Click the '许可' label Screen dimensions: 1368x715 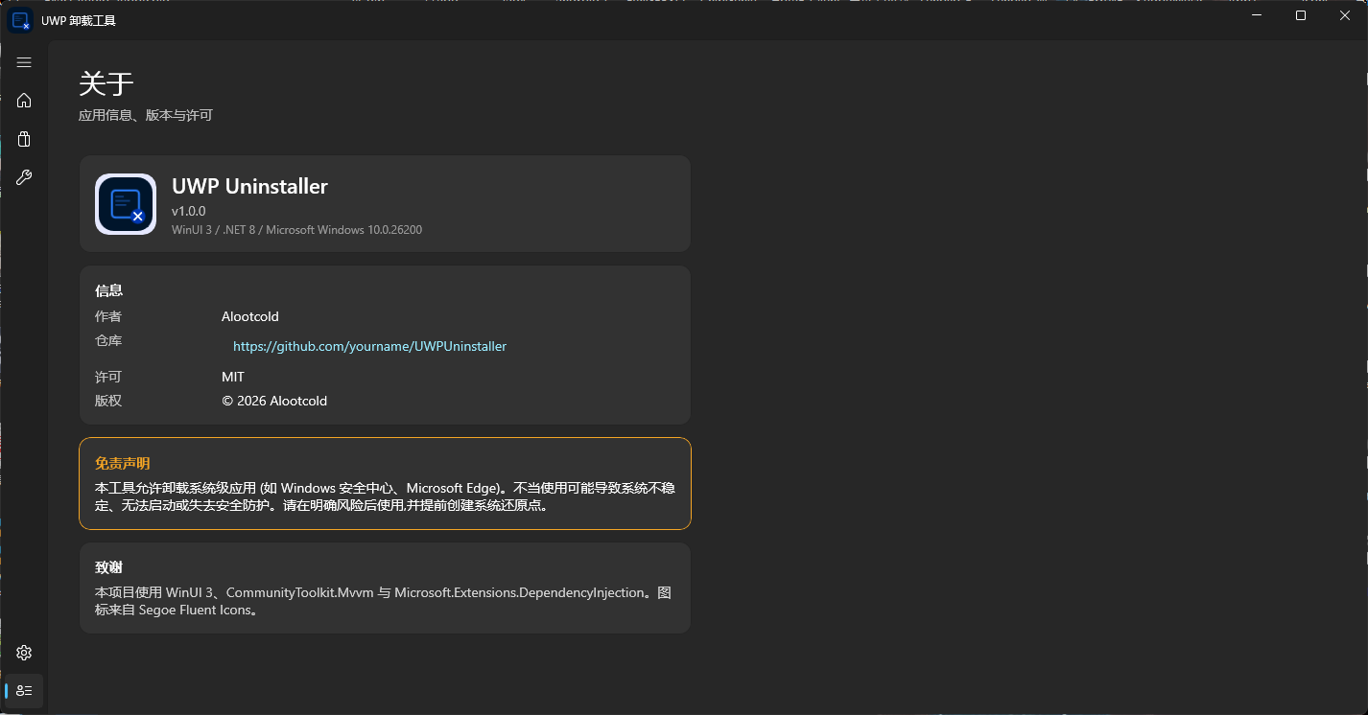(x=108, y=377)
